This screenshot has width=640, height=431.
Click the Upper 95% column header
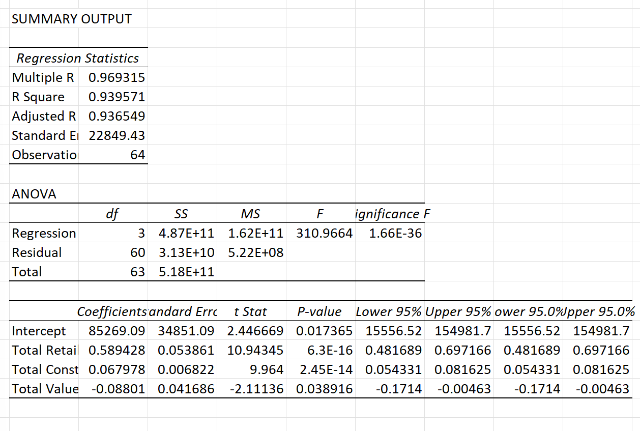[458, 311]
